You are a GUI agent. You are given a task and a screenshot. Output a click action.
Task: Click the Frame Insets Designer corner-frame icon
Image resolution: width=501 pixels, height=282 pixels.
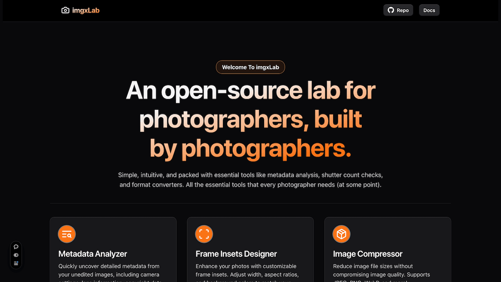click(204, 234)
